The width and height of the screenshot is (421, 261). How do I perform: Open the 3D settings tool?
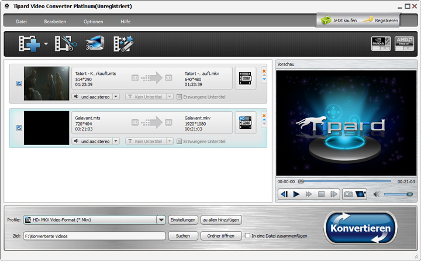pos(95,43)
